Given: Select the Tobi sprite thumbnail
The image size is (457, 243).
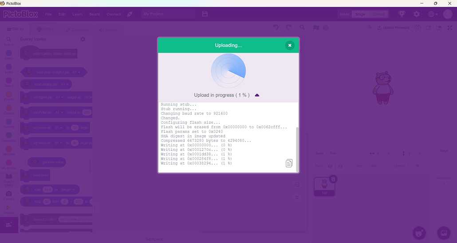Looking at the screenshot, I should tap(324, 187).
